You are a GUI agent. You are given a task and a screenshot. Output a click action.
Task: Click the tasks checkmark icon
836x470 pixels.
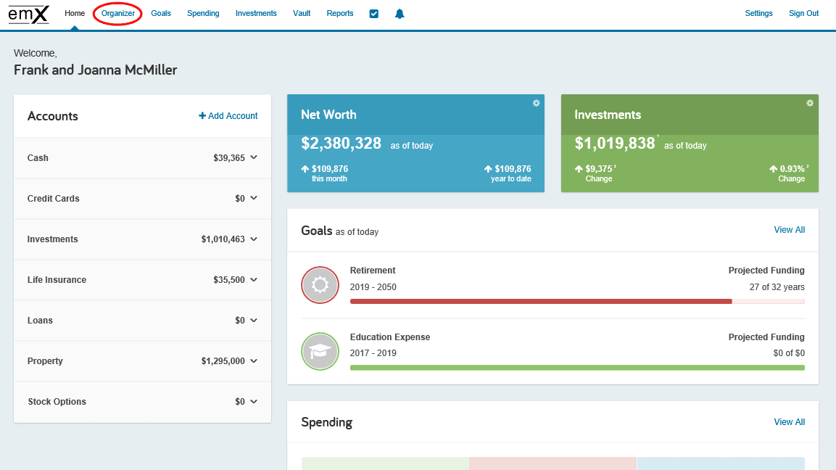coord(373,13)
